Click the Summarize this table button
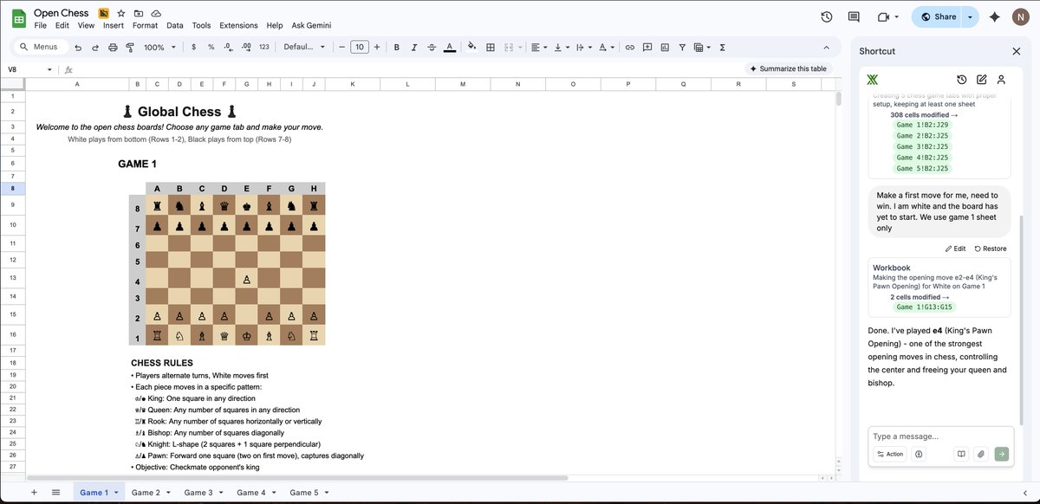 click(x=789, y=68)
